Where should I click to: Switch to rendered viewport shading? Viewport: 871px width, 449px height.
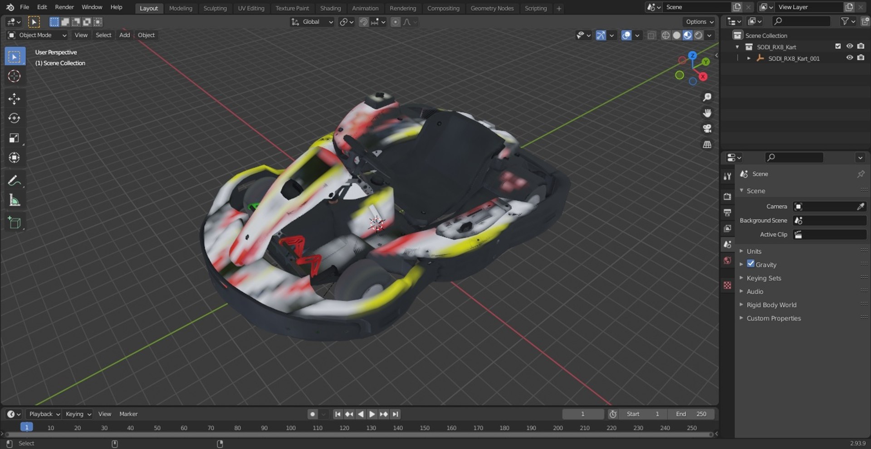pos(699,35)
